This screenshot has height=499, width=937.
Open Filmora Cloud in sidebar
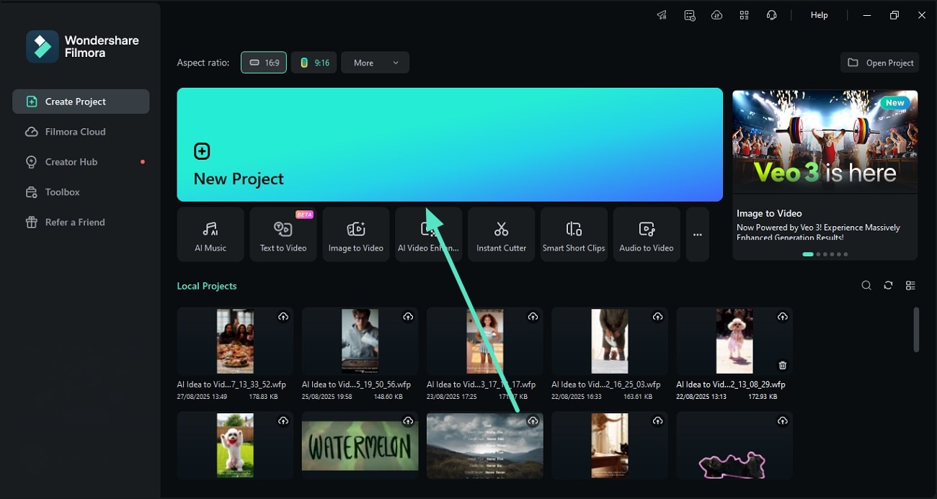tap(81, 132)
